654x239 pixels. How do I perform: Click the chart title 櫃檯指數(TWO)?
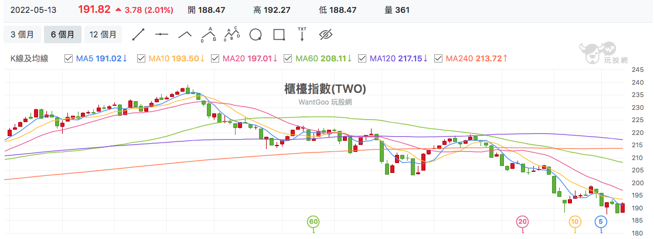(325, 89)
